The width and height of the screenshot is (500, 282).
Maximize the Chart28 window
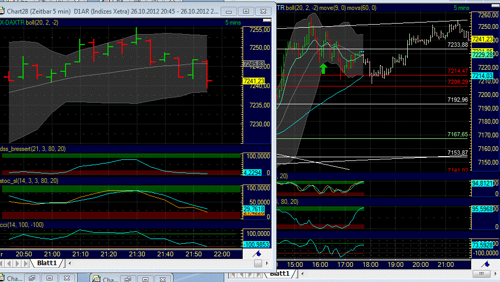pyautogui.click(x=246, y=11)
